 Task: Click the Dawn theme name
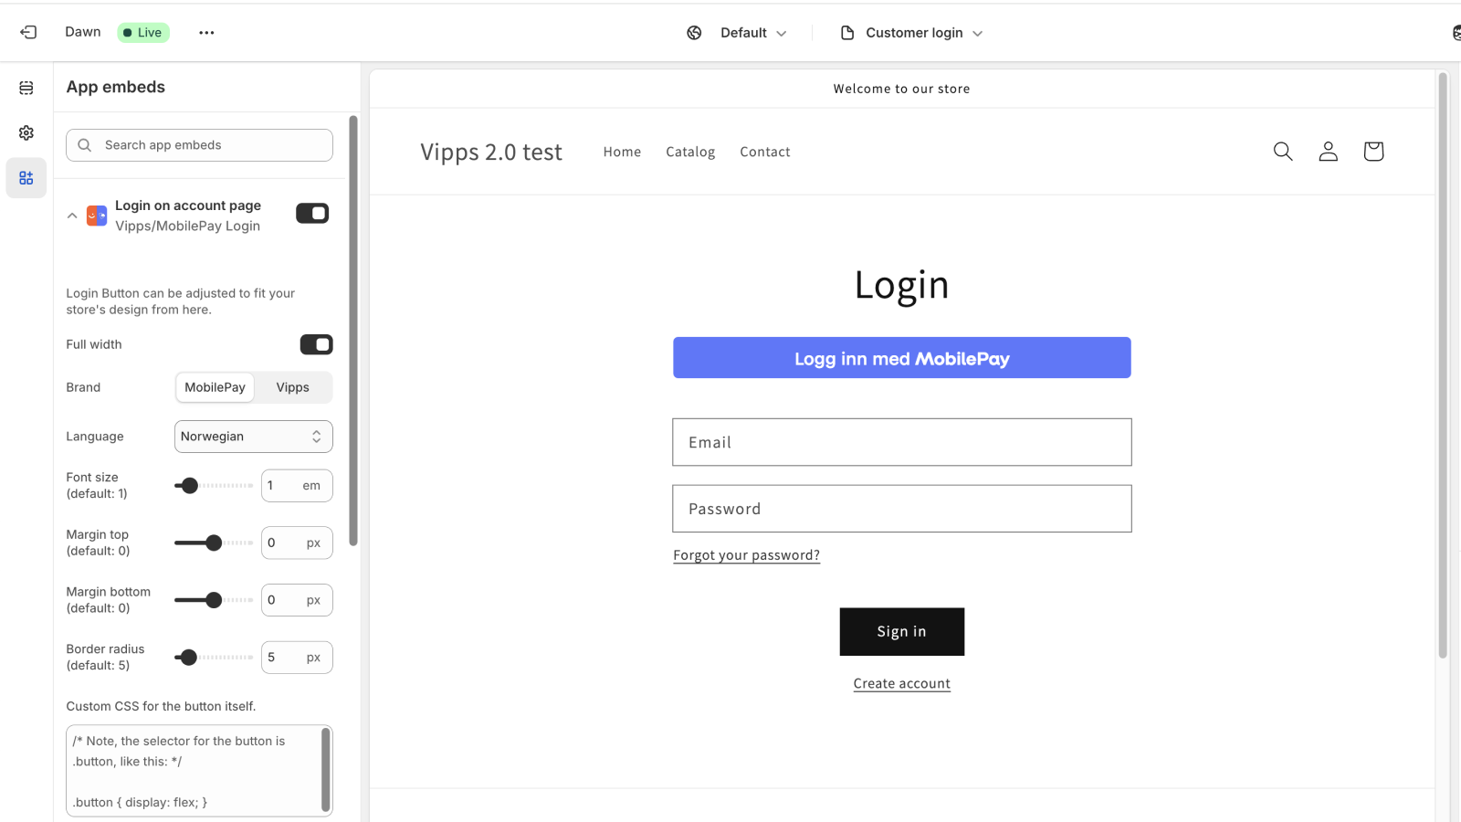click(x=83, y=32)
